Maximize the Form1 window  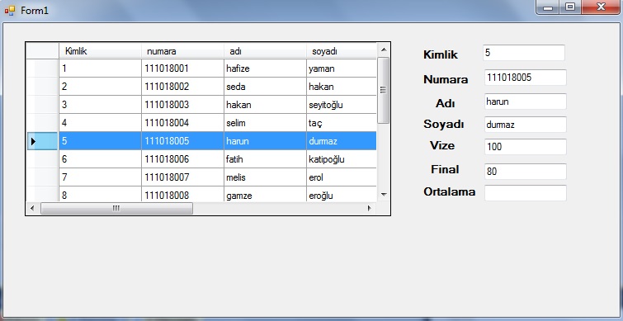click(570, 7)
